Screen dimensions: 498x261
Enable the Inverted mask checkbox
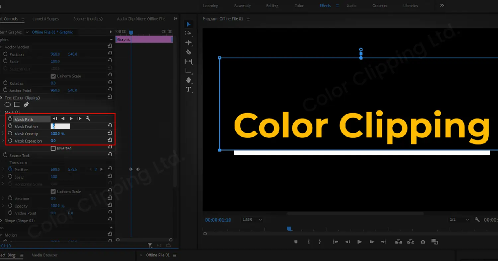[x=53, y=148]
